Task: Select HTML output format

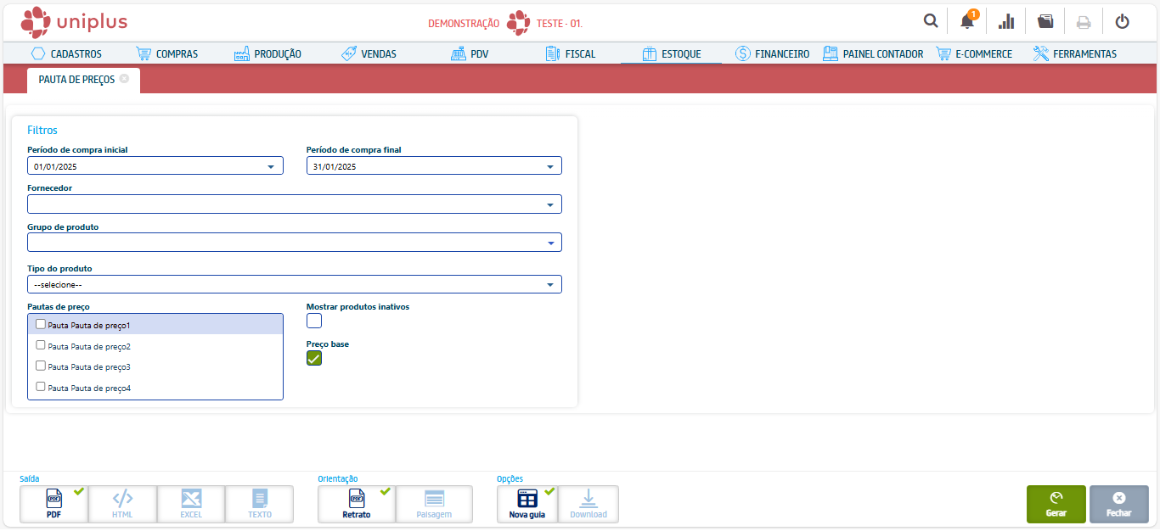Action: pos(122,504)
